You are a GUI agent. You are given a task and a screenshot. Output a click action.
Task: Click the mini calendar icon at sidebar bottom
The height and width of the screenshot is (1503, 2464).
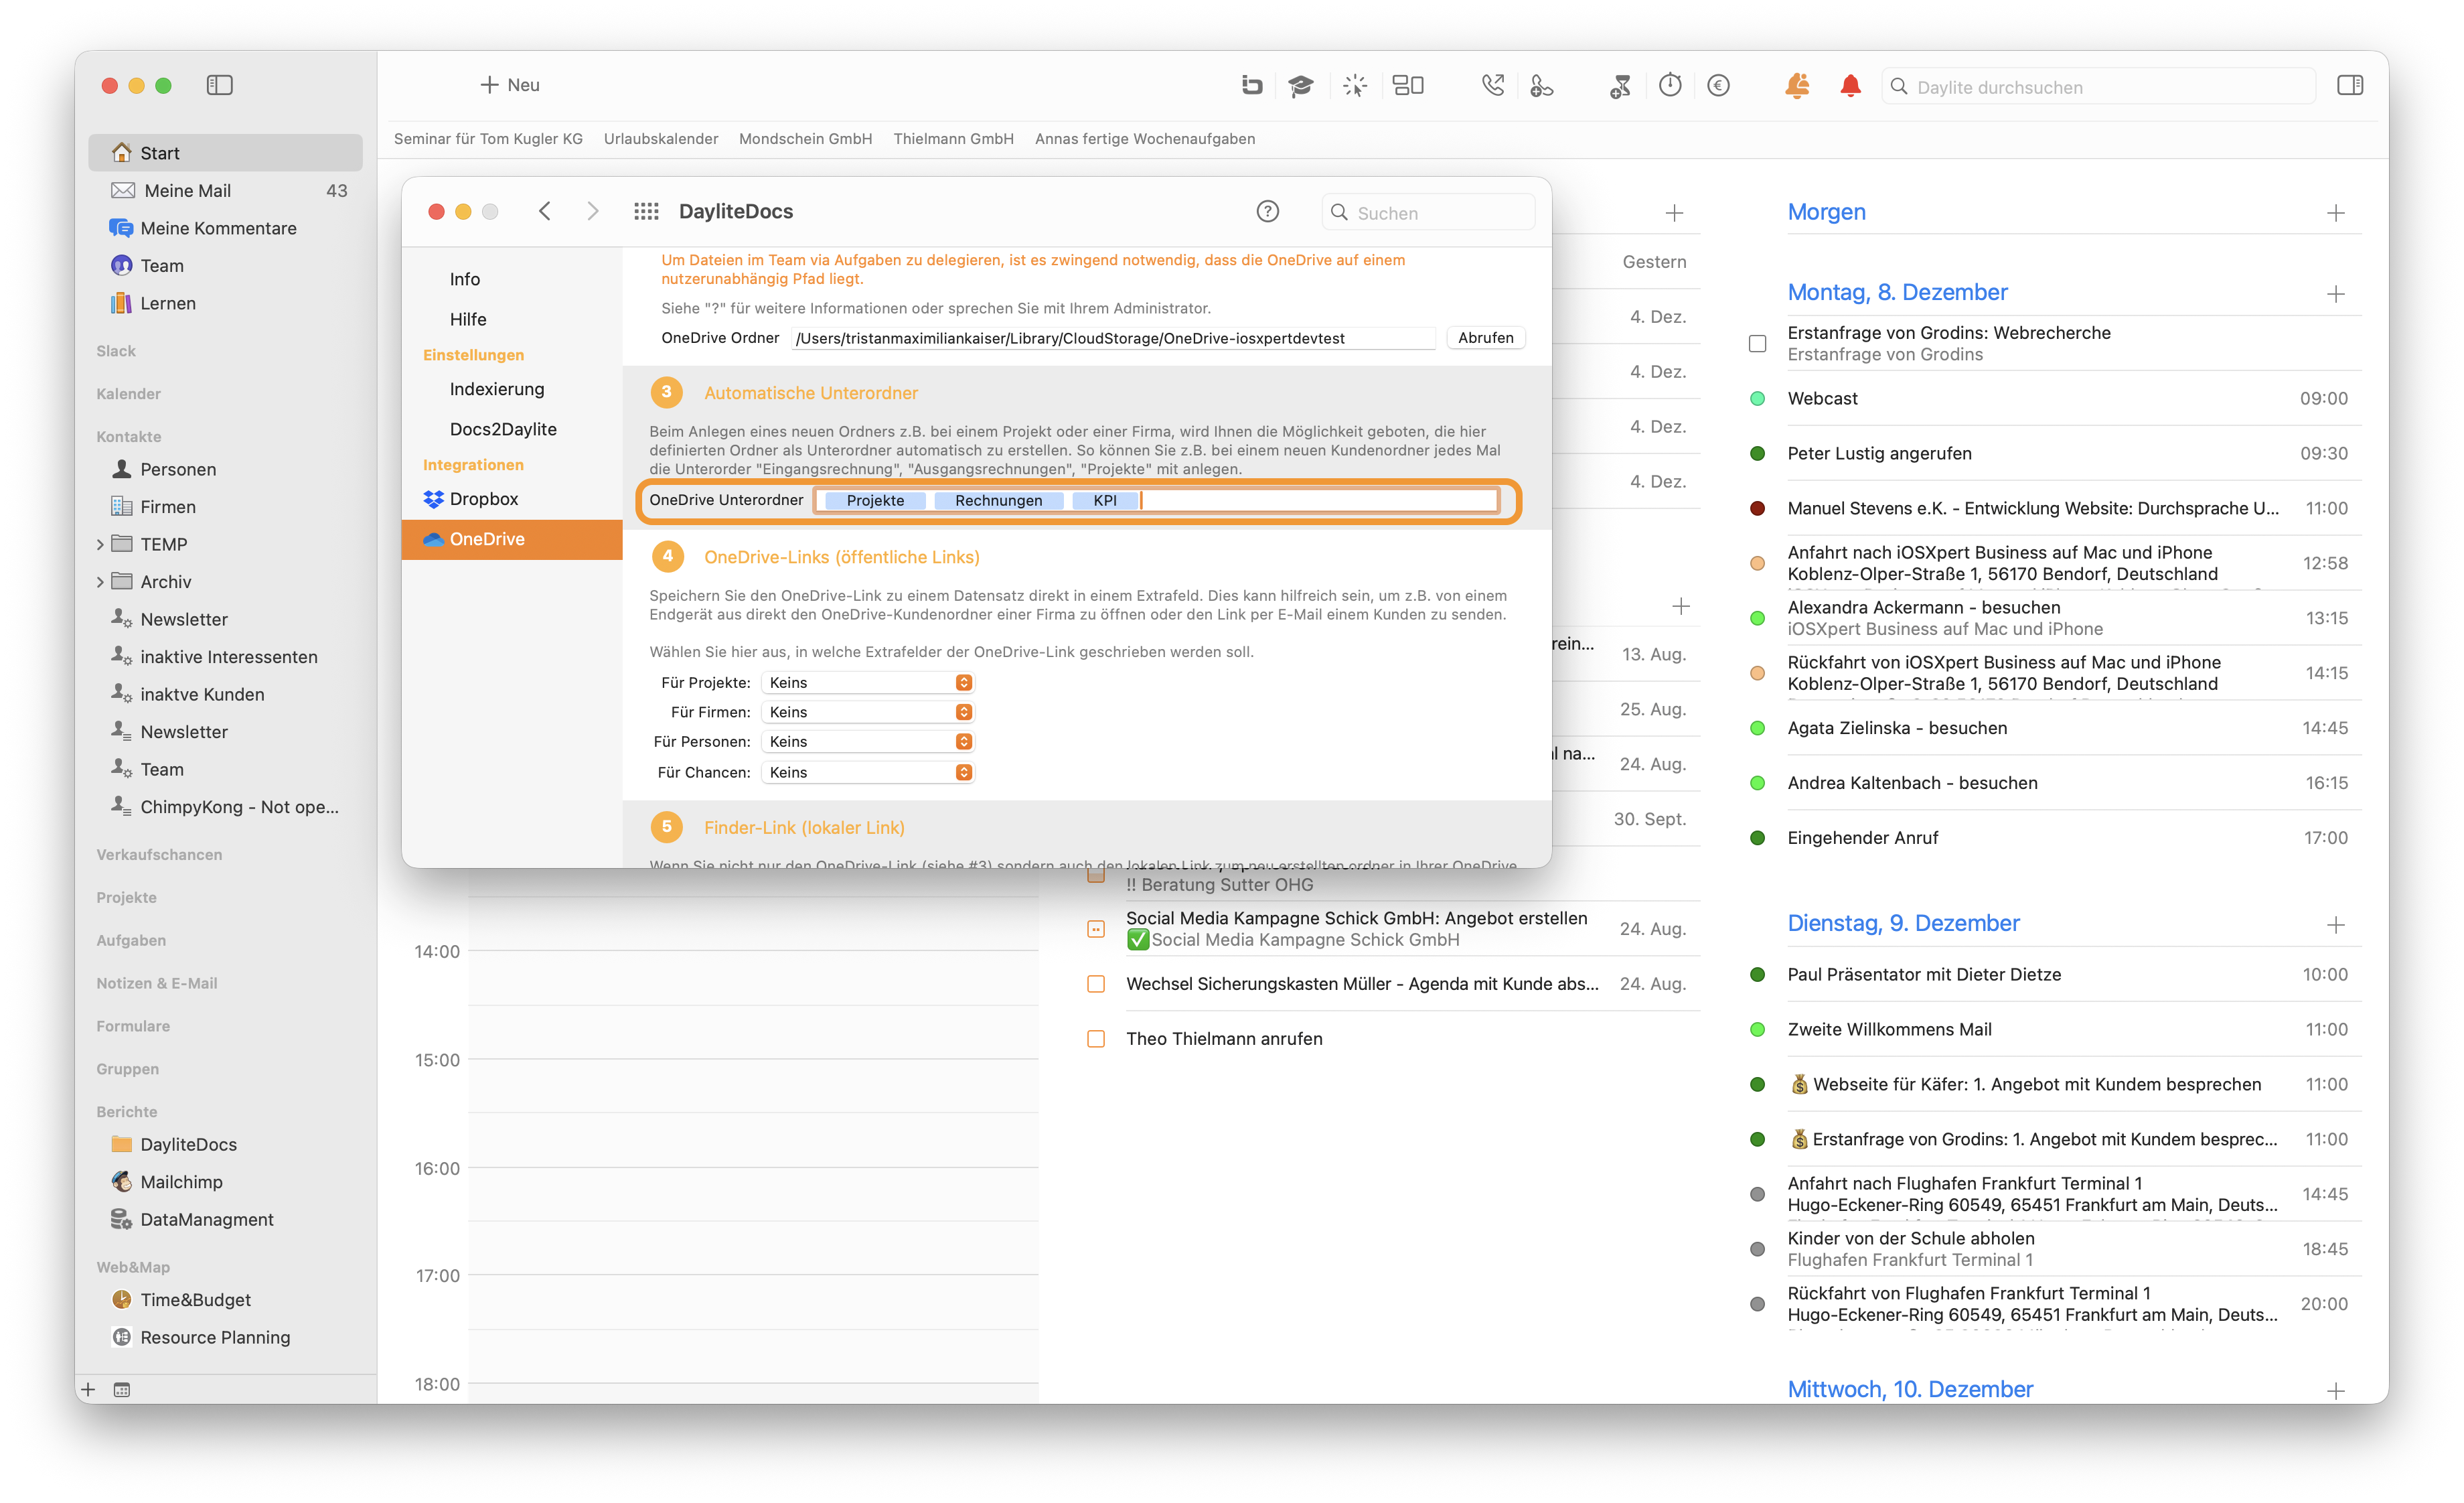(122, 1389)
